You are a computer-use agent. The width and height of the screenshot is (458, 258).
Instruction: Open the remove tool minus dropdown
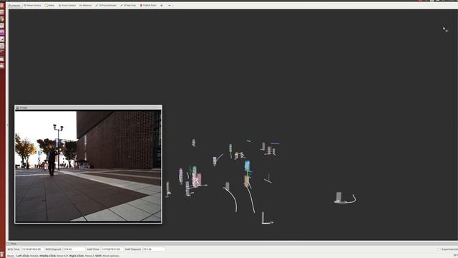[170, 5]
